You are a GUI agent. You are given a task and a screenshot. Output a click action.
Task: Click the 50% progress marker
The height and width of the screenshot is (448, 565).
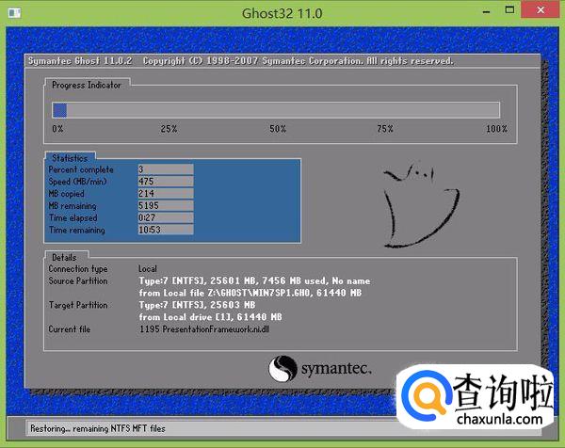coord(278,129)
